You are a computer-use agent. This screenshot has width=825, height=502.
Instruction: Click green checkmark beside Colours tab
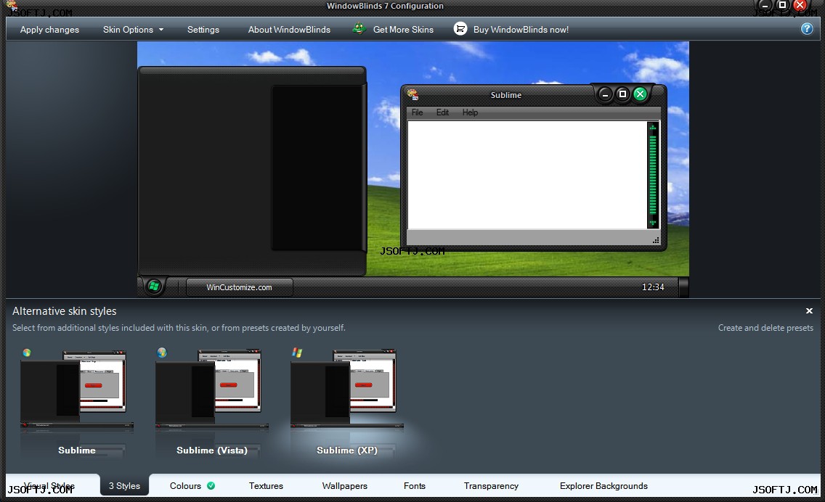point(211,486)
